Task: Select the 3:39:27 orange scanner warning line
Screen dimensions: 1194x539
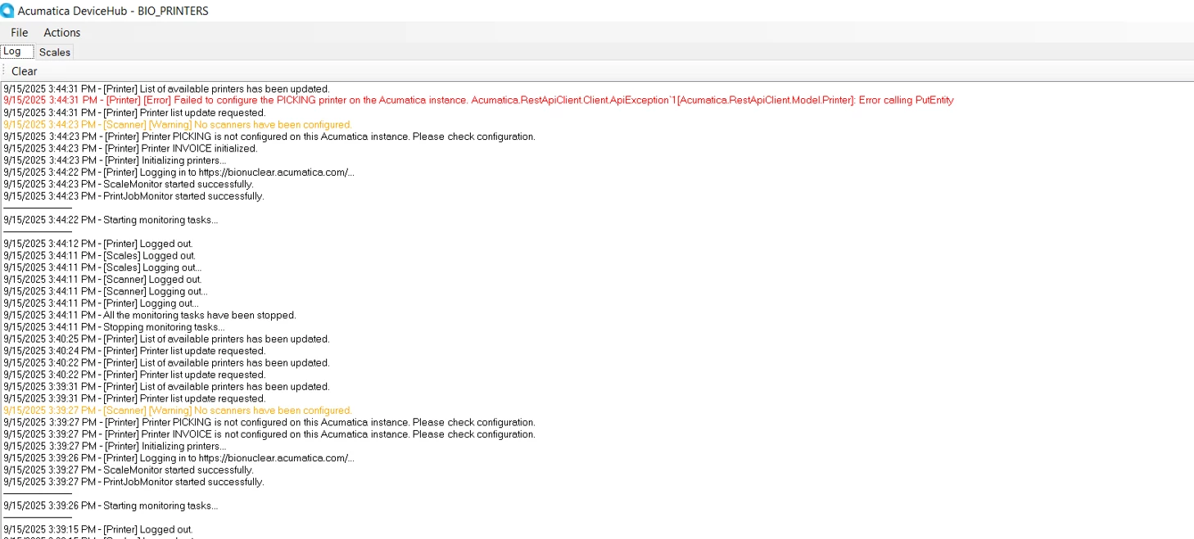Action: coord(178,411)
